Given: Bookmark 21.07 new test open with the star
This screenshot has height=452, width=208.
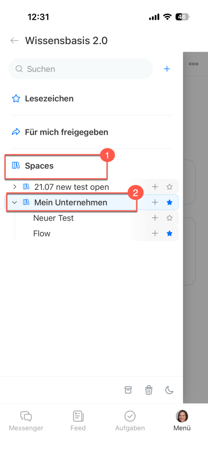Looking at the screenshot, I should pos(170,187).
